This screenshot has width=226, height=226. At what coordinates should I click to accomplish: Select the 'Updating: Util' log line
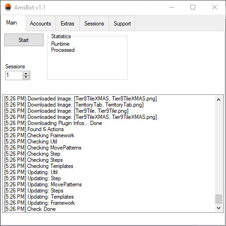tap(31, 172)
